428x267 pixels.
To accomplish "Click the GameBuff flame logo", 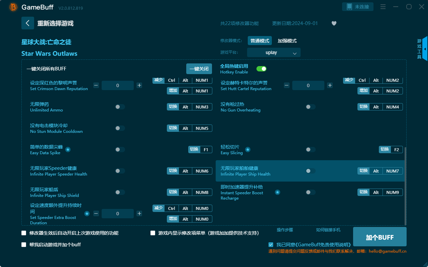I will (13, 7).
